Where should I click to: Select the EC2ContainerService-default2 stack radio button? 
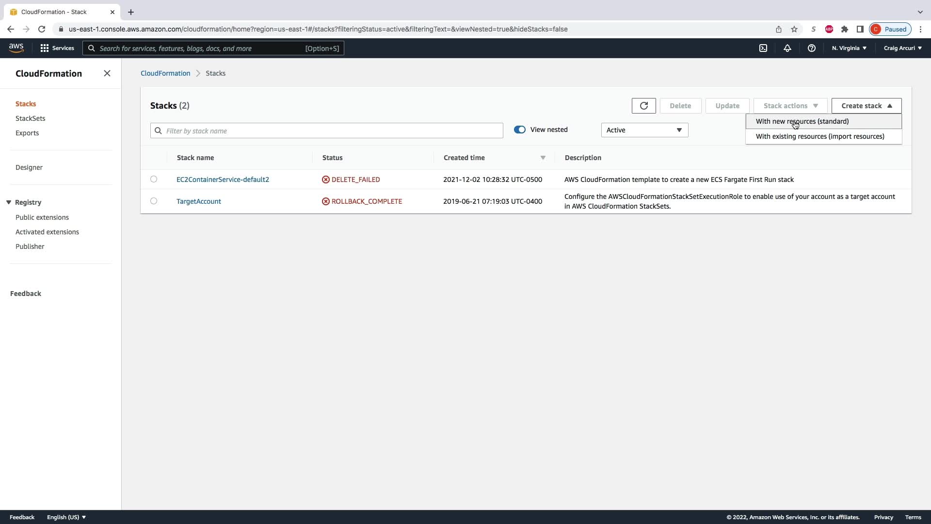click(154, 179)
